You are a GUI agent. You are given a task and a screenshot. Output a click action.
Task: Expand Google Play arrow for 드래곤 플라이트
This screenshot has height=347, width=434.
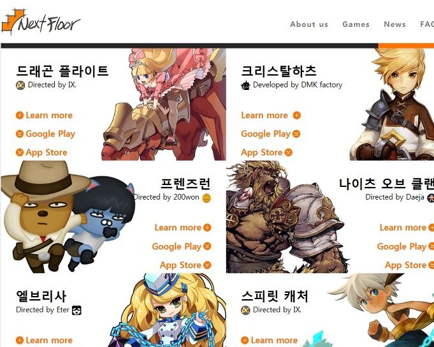tap(20, 134)
